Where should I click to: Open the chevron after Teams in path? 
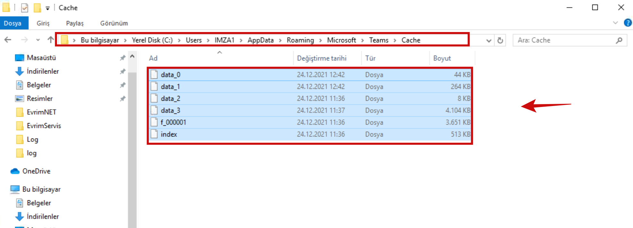[x=395, y=40]
